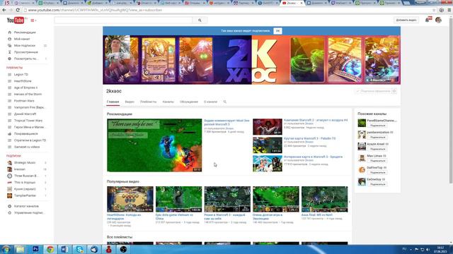Open Каталог каналов in sidebar
Viewport: 453px width, 254px height.
coord(26,206)
